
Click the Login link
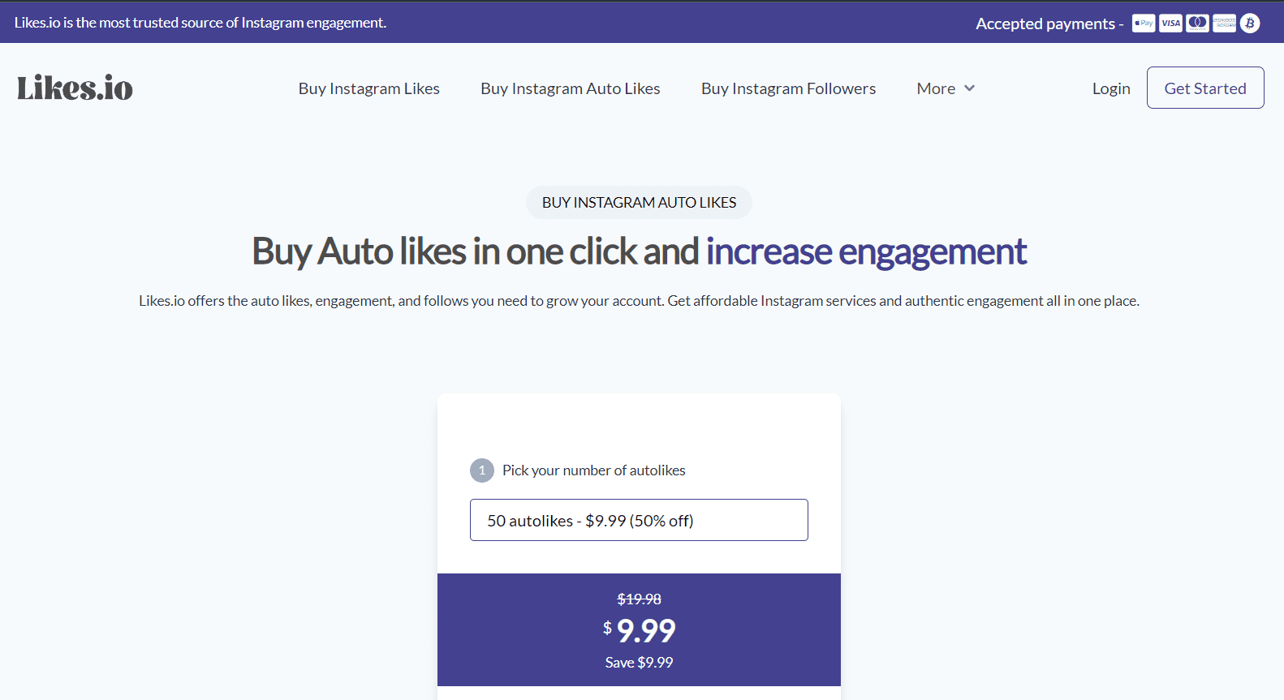point(1111,88)
